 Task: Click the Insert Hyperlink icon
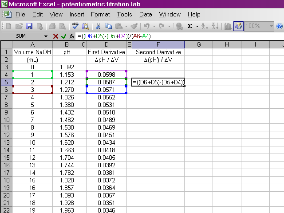tap(179, 27)
